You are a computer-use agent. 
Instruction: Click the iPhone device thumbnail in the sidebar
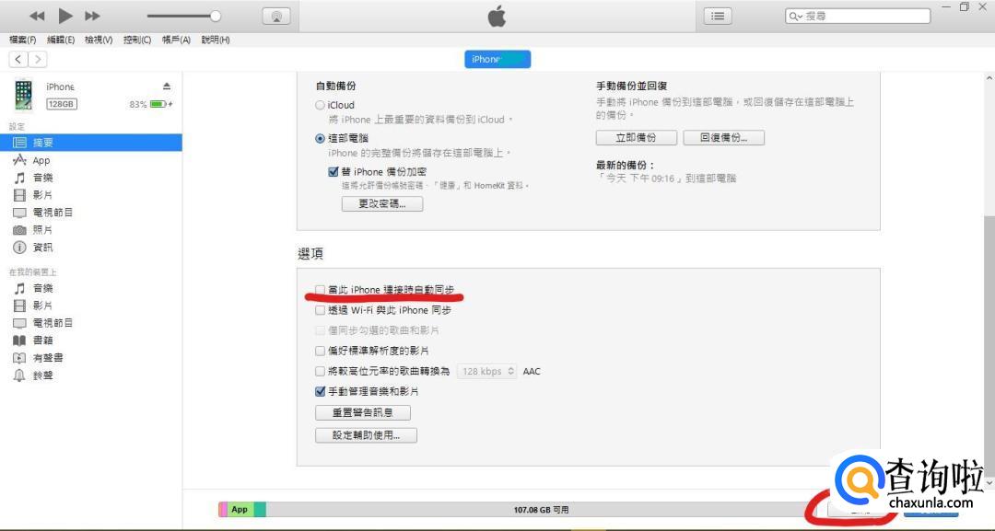click(x=23, y=95)
